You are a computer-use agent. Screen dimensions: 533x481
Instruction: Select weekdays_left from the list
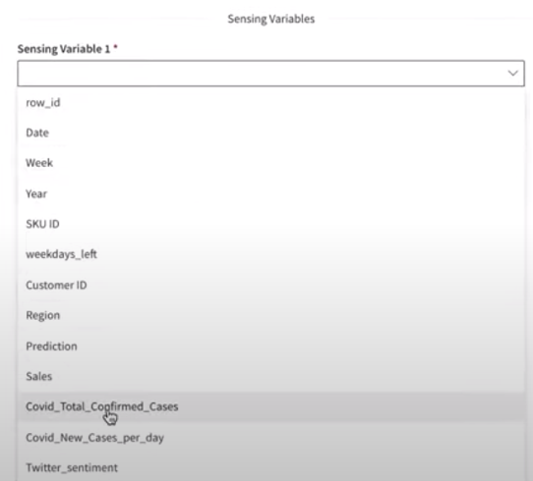(270, 254)
